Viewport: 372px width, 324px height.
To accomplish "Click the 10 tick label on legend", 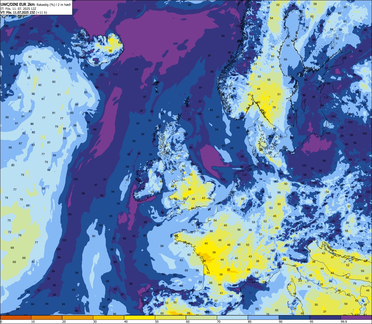I will pyautogui.click(x=33, y=322).
